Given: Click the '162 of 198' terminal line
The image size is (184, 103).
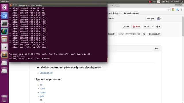Looking at the screenshot, I should 17,56.
